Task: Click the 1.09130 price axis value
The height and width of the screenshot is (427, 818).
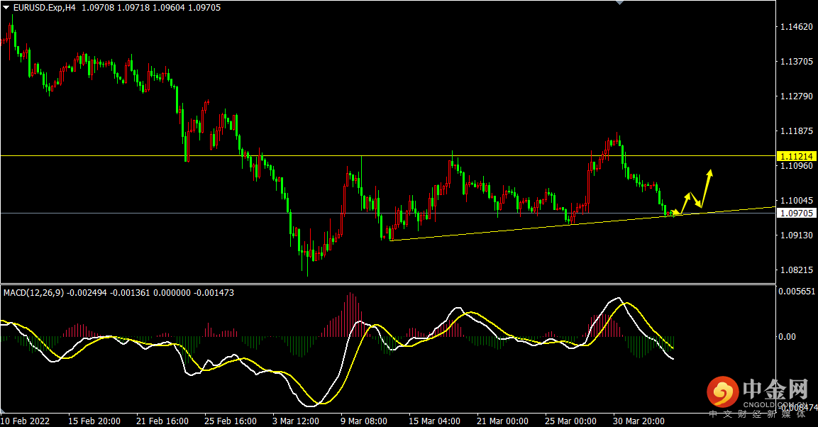Action: (x=796, y=235)
